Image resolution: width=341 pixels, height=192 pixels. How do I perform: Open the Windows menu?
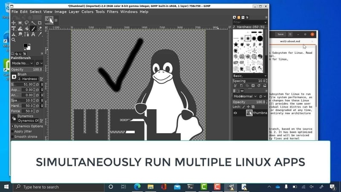click(129, 12)
